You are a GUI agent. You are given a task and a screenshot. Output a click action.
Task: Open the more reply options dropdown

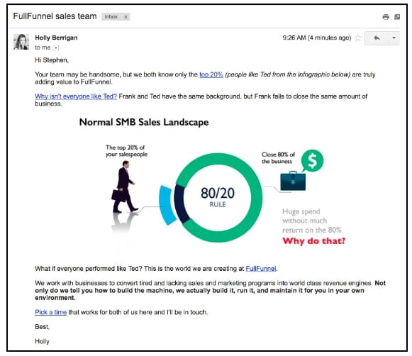click(x=394, y=38)
